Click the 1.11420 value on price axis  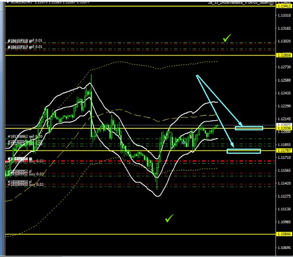[x=284, y=183]
